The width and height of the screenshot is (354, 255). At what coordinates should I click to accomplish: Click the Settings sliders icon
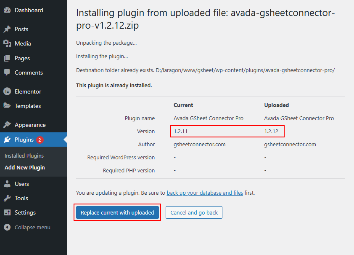pyautogui.click(x=7, y=212)
